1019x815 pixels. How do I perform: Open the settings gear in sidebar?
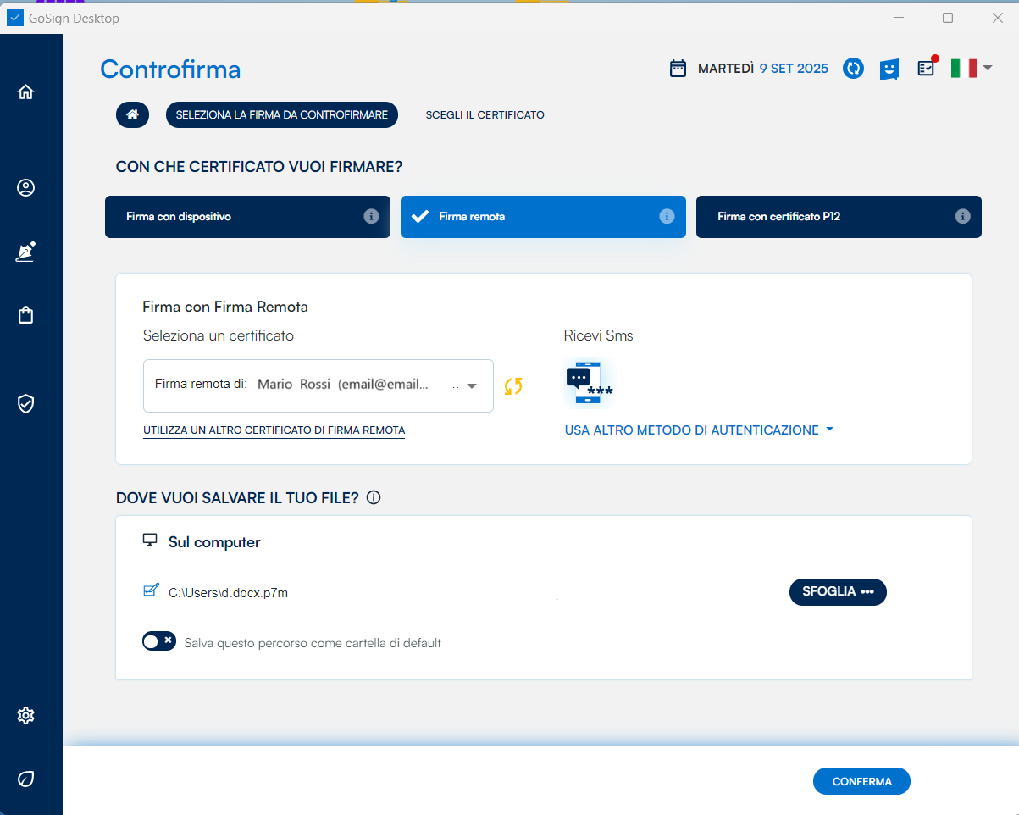pyautogui.click(x=25, y=716)
